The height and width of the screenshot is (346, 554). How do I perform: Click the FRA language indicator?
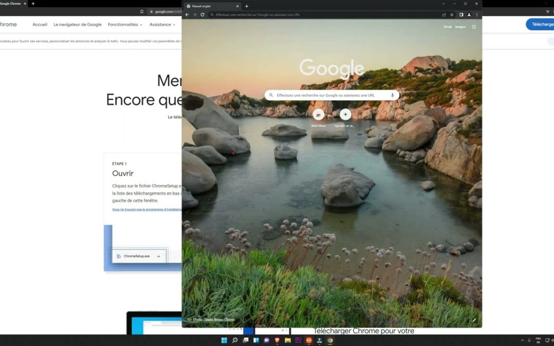(538, 340)
